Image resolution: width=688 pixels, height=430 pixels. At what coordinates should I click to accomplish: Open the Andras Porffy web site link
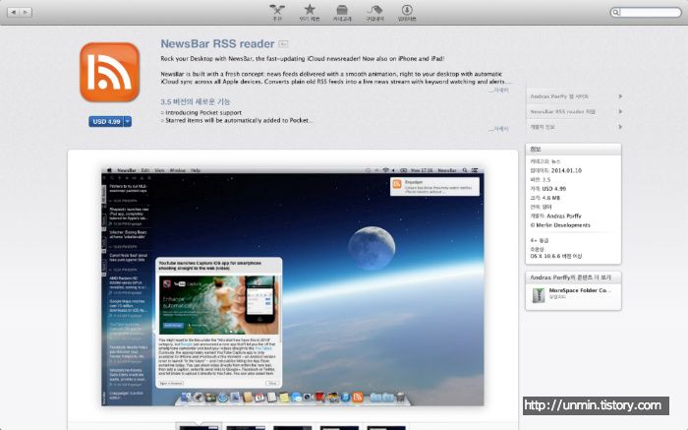559,96
